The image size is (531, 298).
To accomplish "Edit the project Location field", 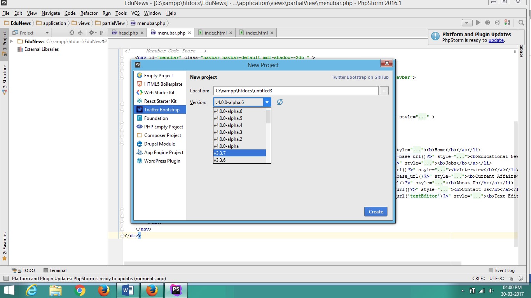I will tap(296, 91).
